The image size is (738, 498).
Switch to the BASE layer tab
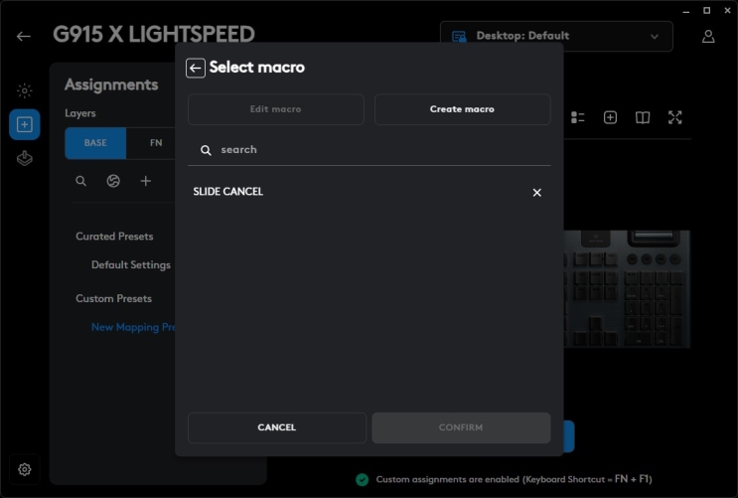coord(95,143)
